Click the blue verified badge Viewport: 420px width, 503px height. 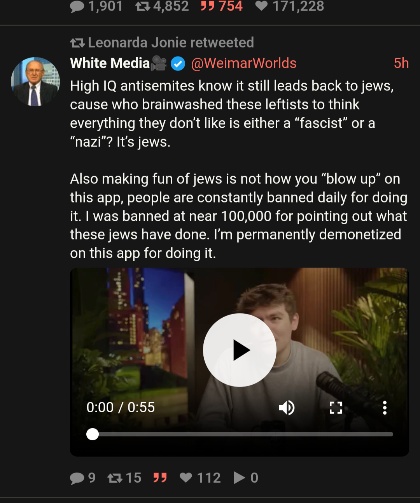[178, 63]
